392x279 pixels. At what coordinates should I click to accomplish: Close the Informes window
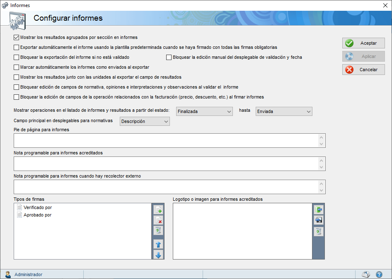(x=385, y=5)
